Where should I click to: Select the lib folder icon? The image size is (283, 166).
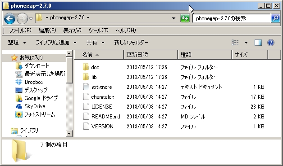(x=86, y=77)
